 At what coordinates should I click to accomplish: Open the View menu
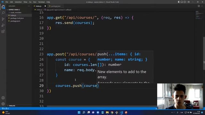25,2
